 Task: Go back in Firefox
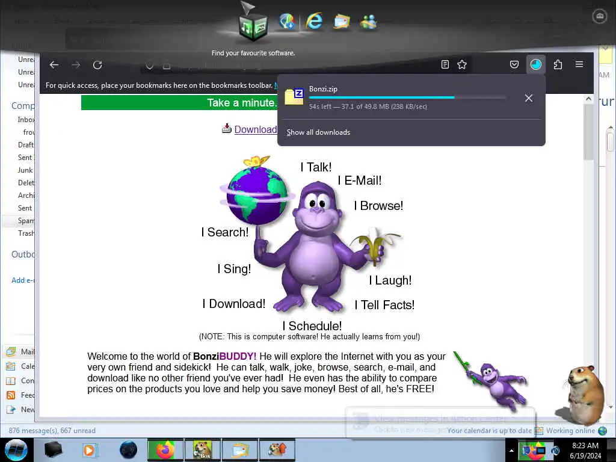point(54,65)
